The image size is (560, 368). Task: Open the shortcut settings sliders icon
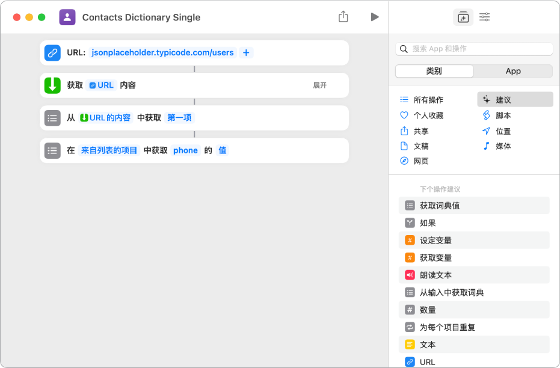484,17
